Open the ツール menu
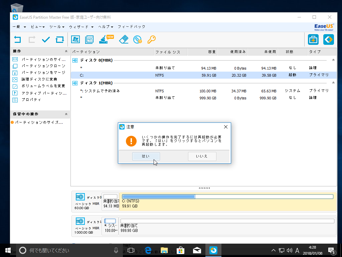Viewport: 342px width, 257px height. pyautogui.click(x=57, y=27)
